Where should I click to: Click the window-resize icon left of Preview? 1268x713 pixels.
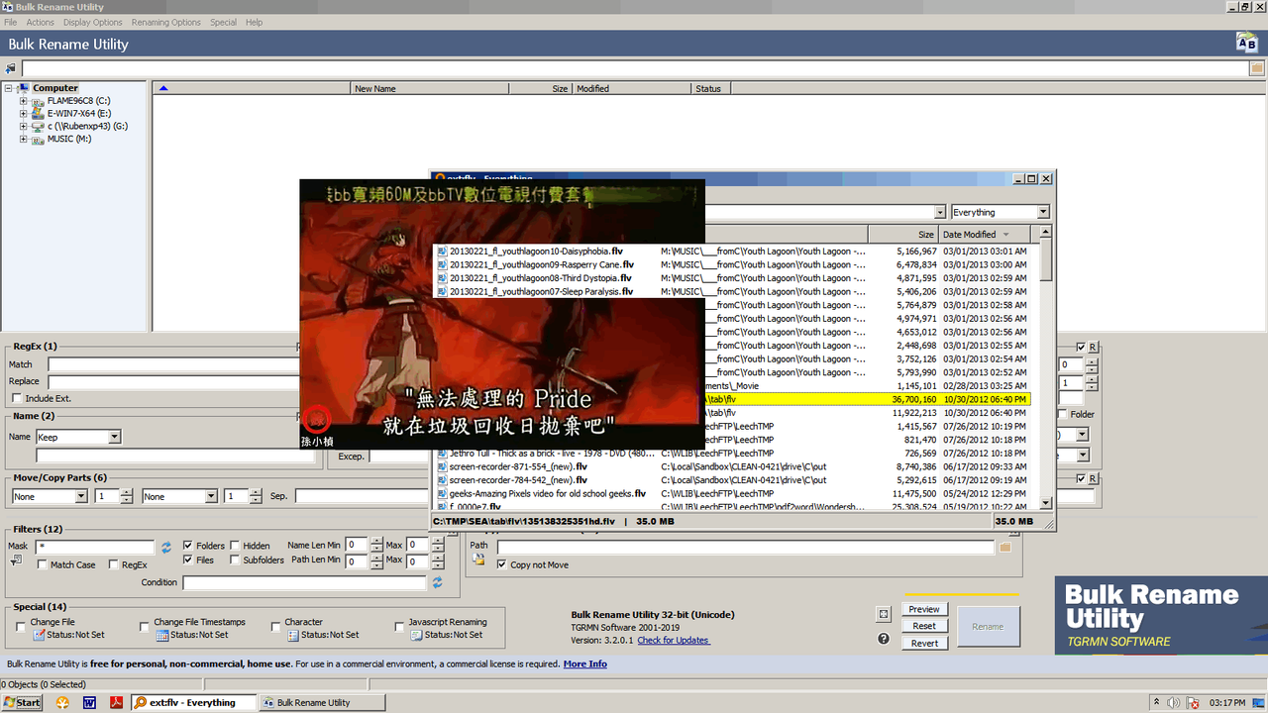[x=884, y=614]
